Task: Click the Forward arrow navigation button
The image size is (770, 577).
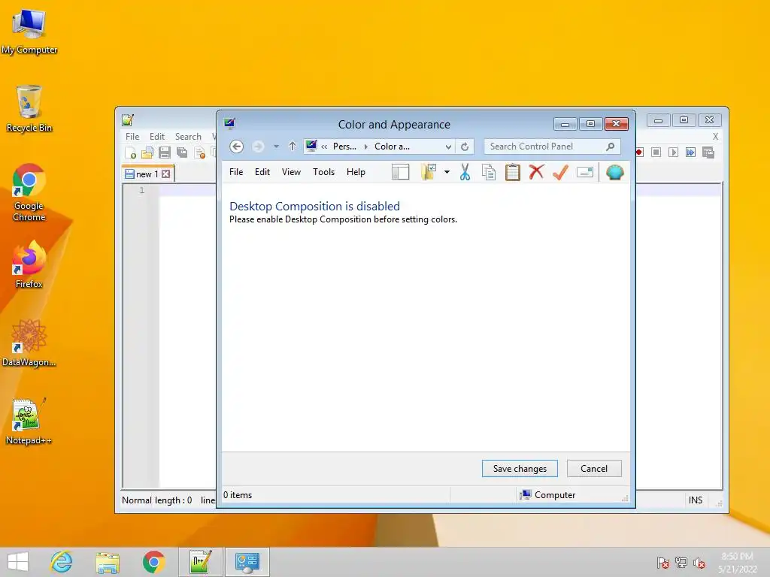Action: coord(258,147)
